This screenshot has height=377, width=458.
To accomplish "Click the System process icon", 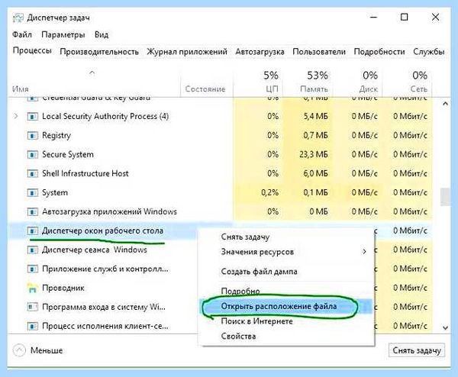I will pos(32,193).
